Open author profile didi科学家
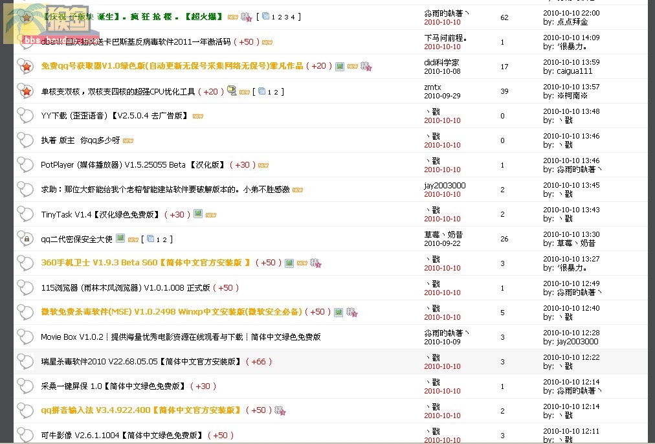Screen dimensions: 655x444 click(441, 63)
